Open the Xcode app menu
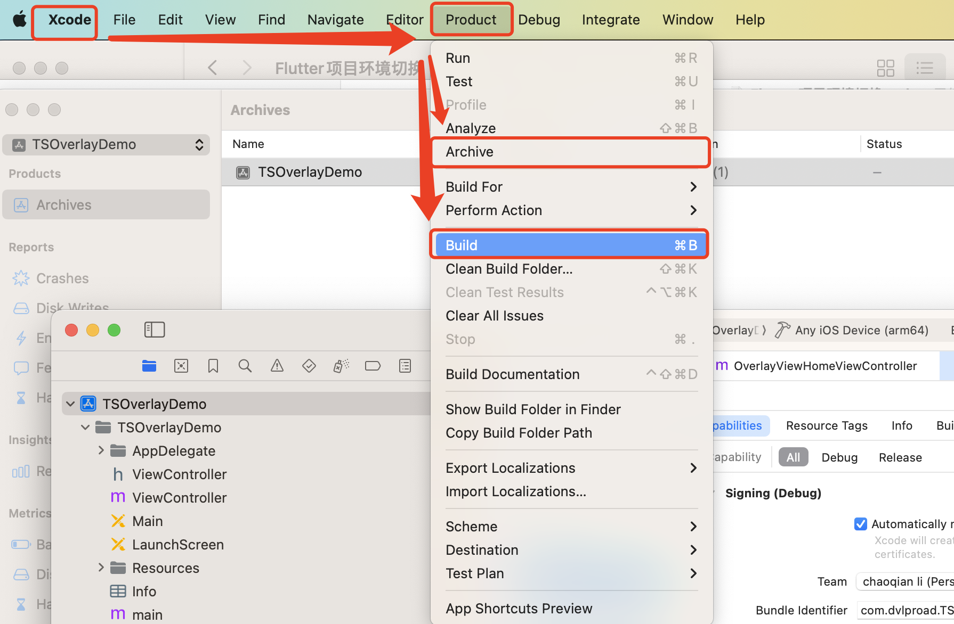Viewport: 954px width, 624px height. (70, 20)
